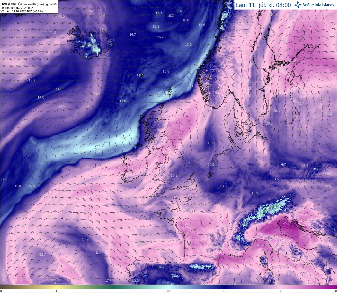This screenshot has width=337, height=293.
Task: Select the 49.1 value over the northern Adriatic
Action: click(286, 224)
